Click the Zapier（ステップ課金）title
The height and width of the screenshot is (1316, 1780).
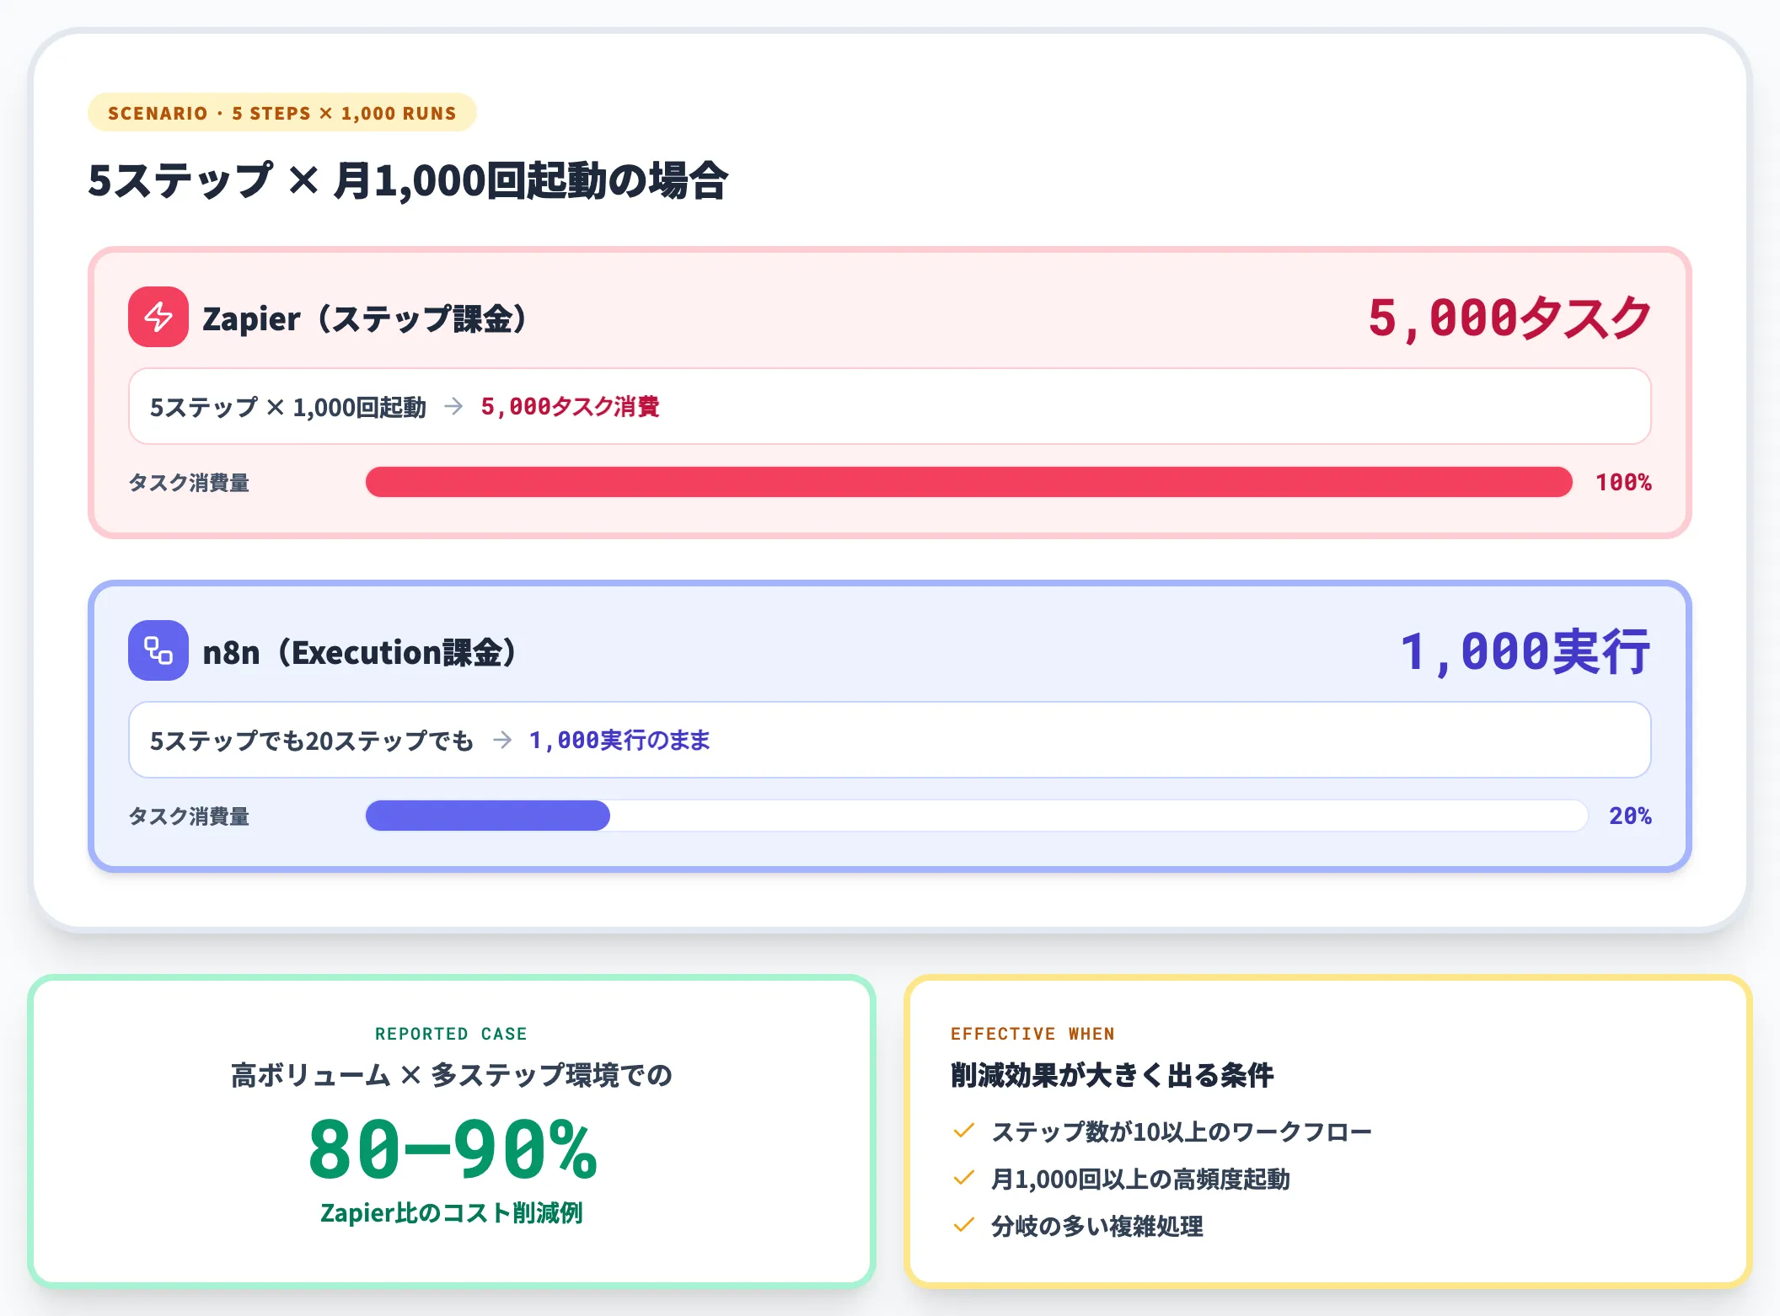coord(366,318)
